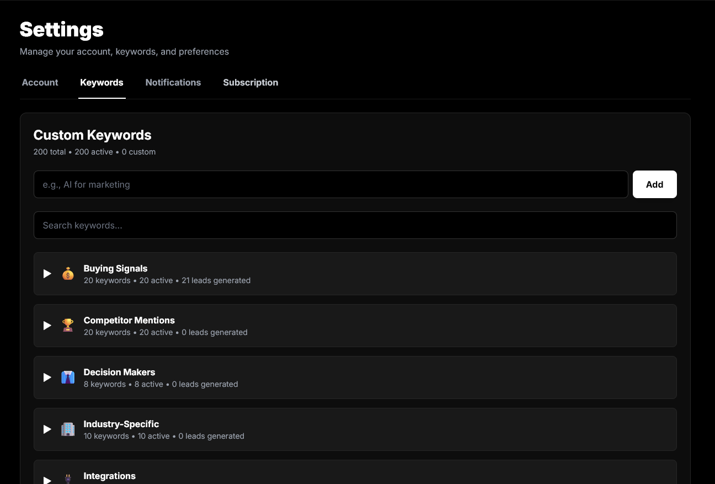Select the Keywords tab
The width and height of the screenshot is (715, 484).
tap(102, 83)
